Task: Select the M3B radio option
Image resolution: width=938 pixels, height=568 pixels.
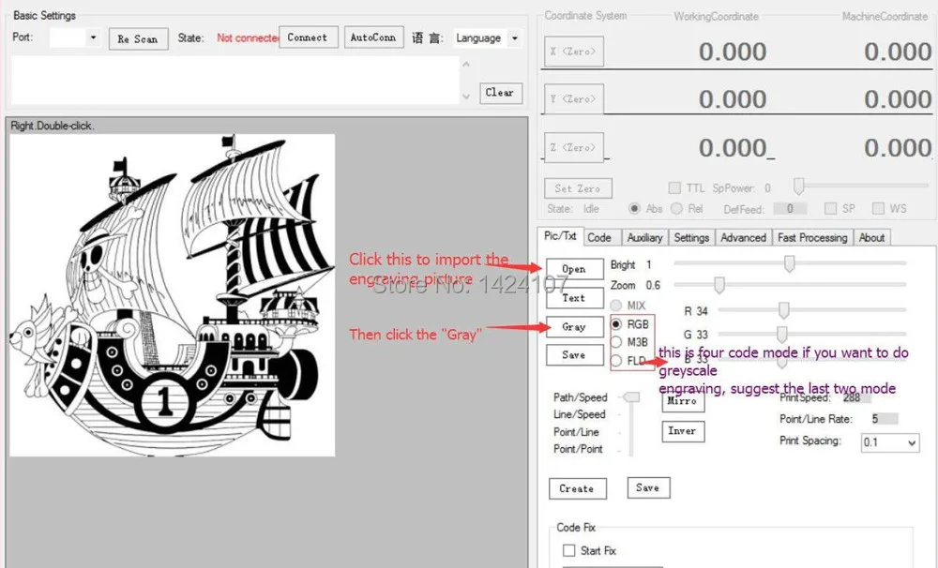Action: (616, 342)
